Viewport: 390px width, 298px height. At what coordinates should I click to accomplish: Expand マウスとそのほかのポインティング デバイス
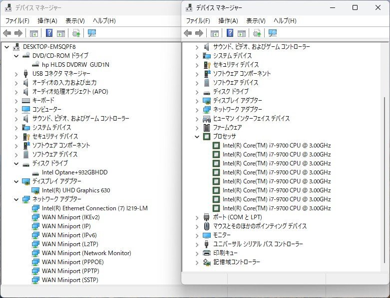(x=197, y=227)
